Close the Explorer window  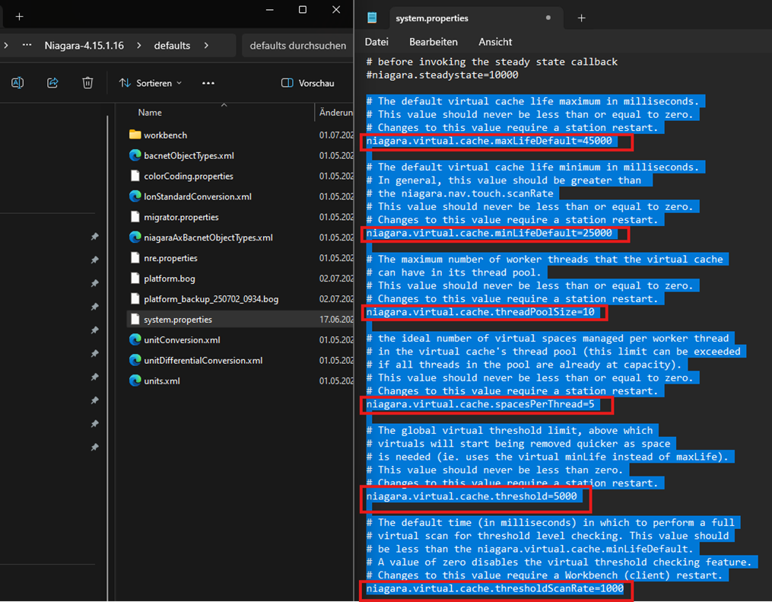336,10
